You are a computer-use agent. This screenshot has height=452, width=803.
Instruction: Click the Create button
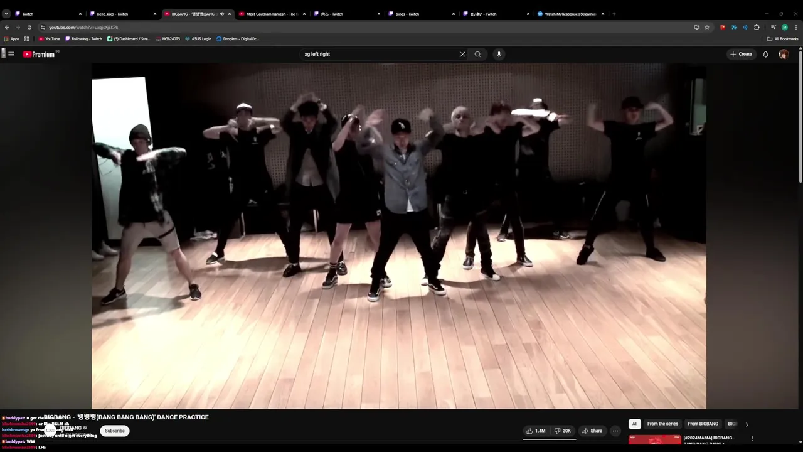click(x=741, y=54)
